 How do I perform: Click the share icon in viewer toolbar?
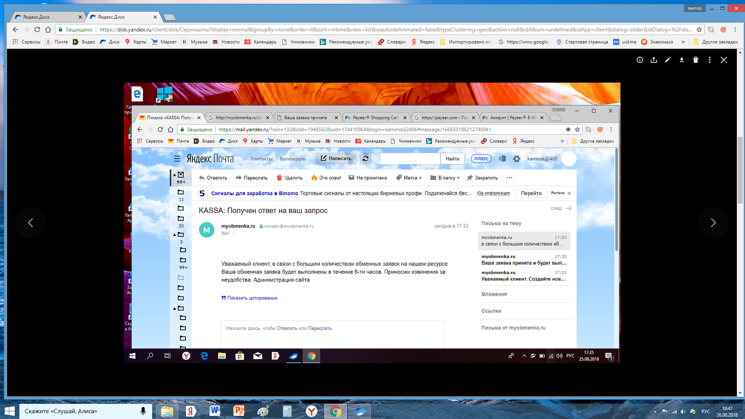[x=654, y=60]
